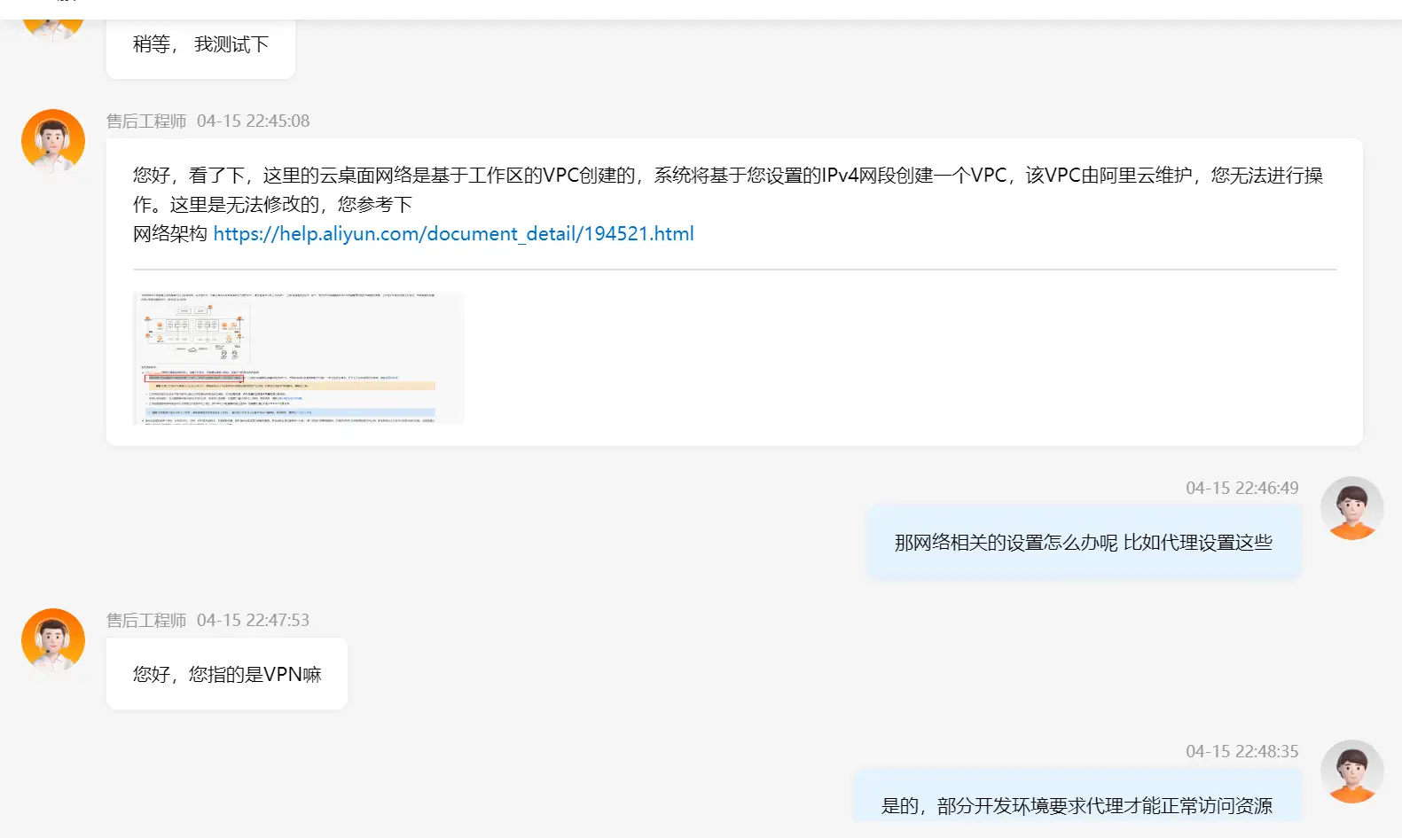Open the attached network architecture screenshot thumbnail
The height and width of the screenshot is (838, 1402).
(x=298, y=357)
